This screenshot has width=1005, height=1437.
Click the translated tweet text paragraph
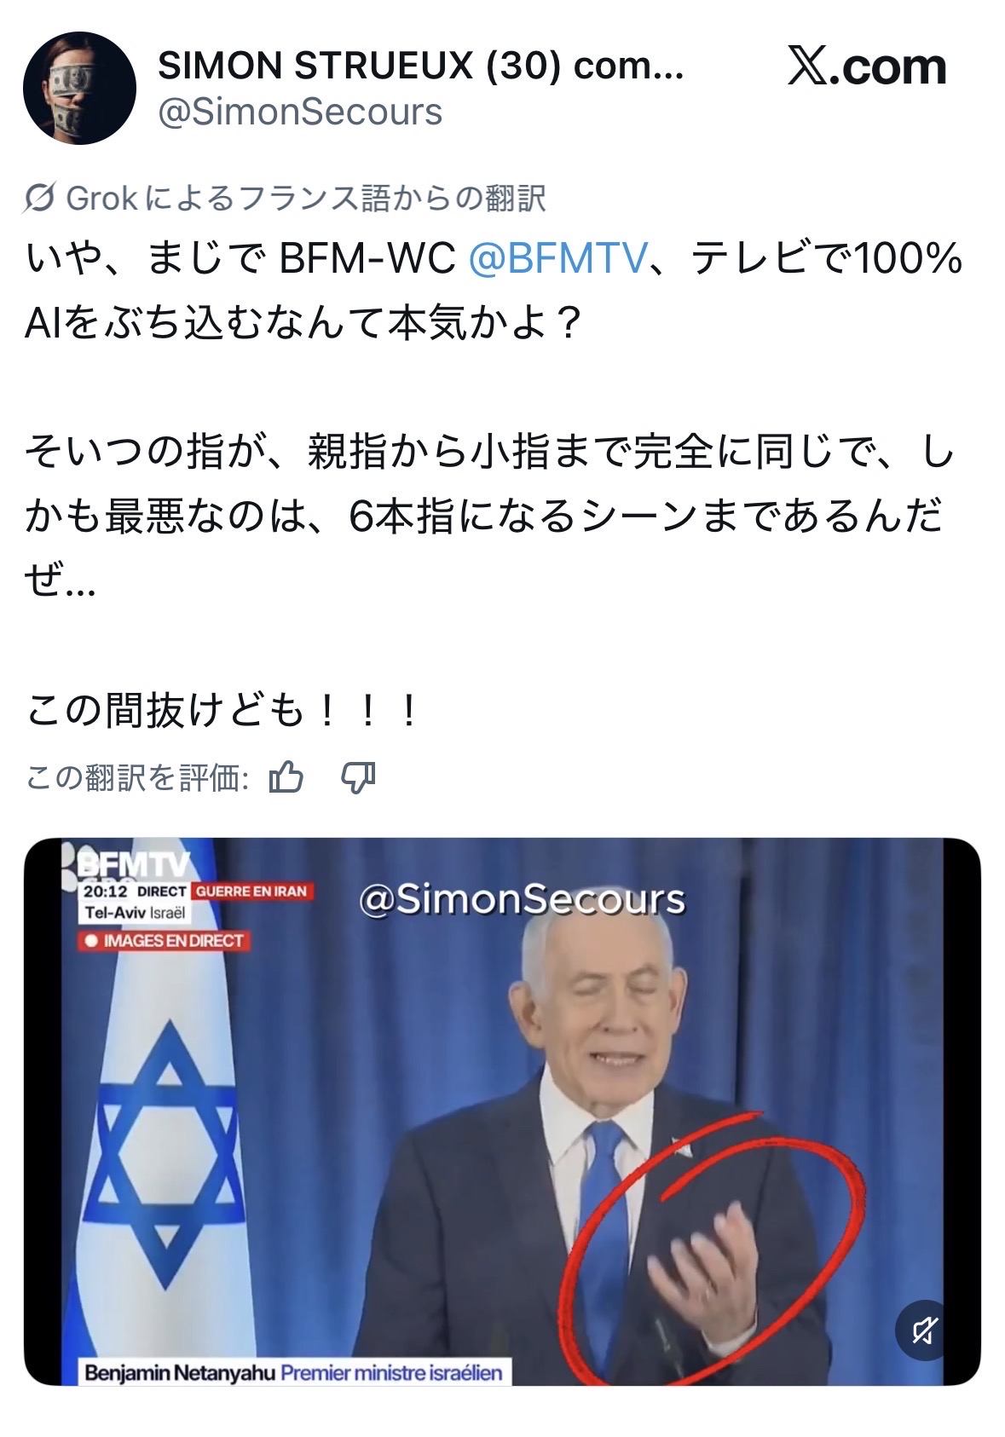pyautogui.click(x=494, y=483)
